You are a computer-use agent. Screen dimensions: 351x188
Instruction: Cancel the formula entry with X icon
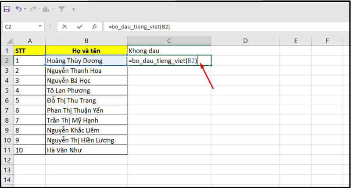pyautogui.click(x=64, y=27)
